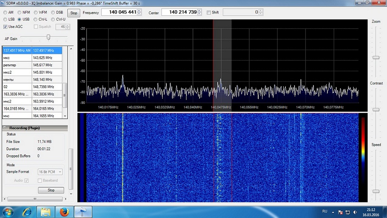Viewport: 387px width, 218px height.
Task: Open Internet Explorer from the taskbar
Action: pyautogui.click(x=27, y=211)
